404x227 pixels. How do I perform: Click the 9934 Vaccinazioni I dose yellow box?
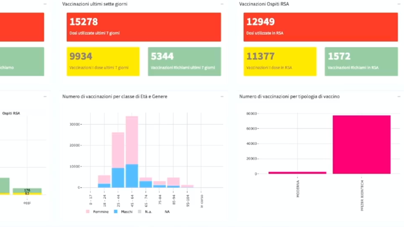[103, 61]
